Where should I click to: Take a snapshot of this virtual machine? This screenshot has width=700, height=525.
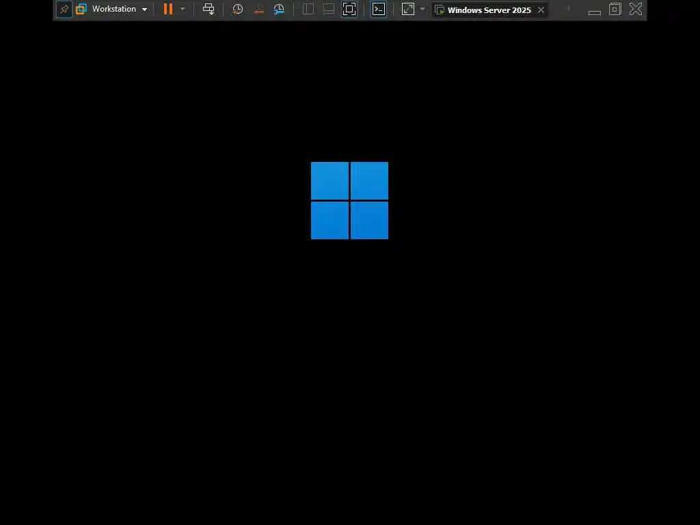237,9
